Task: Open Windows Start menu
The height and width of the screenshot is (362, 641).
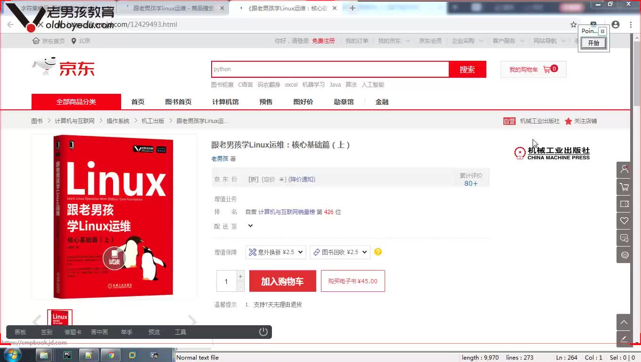Action: (13, 354)
